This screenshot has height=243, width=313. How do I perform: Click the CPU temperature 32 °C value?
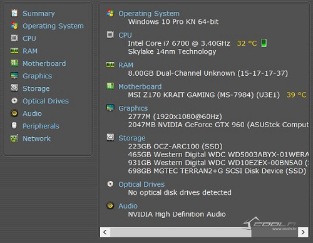tap(247, 43)
